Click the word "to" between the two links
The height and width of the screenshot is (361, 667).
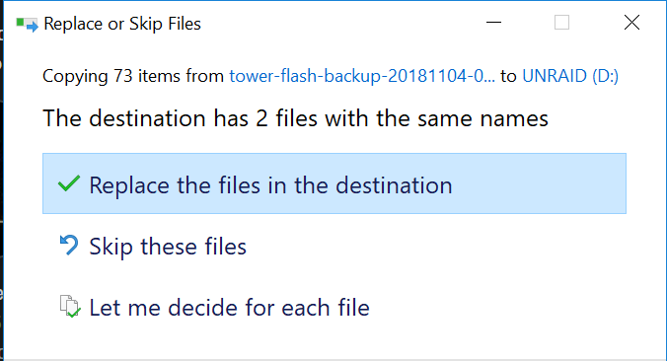(x=508, y=76)
